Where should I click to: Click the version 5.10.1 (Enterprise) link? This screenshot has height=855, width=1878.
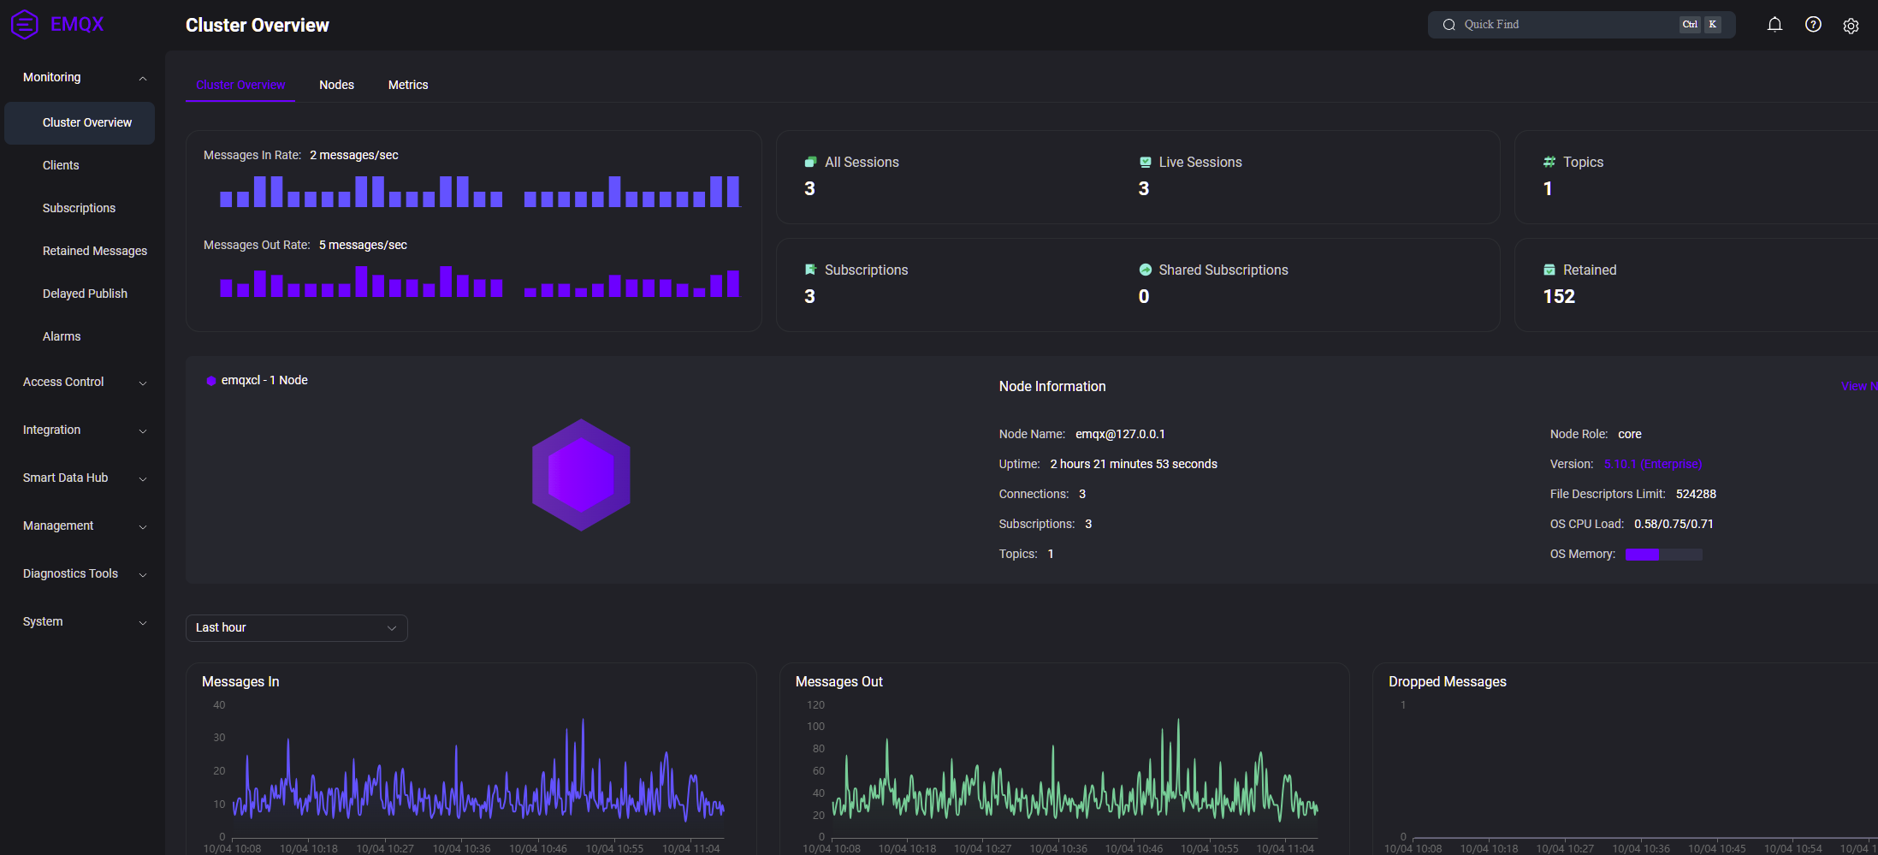point(1652,465)
